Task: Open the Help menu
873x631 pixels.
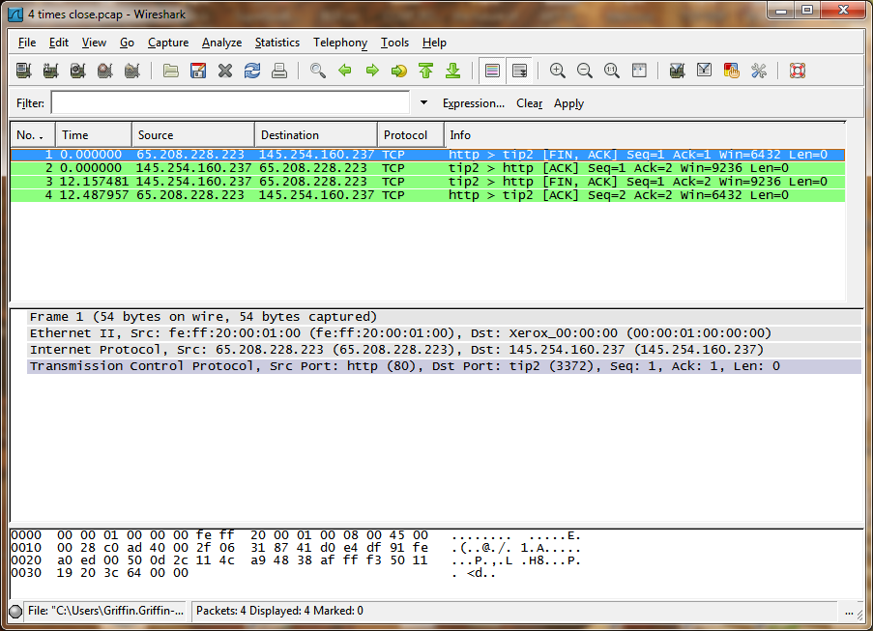Action: tap(434, 43)
